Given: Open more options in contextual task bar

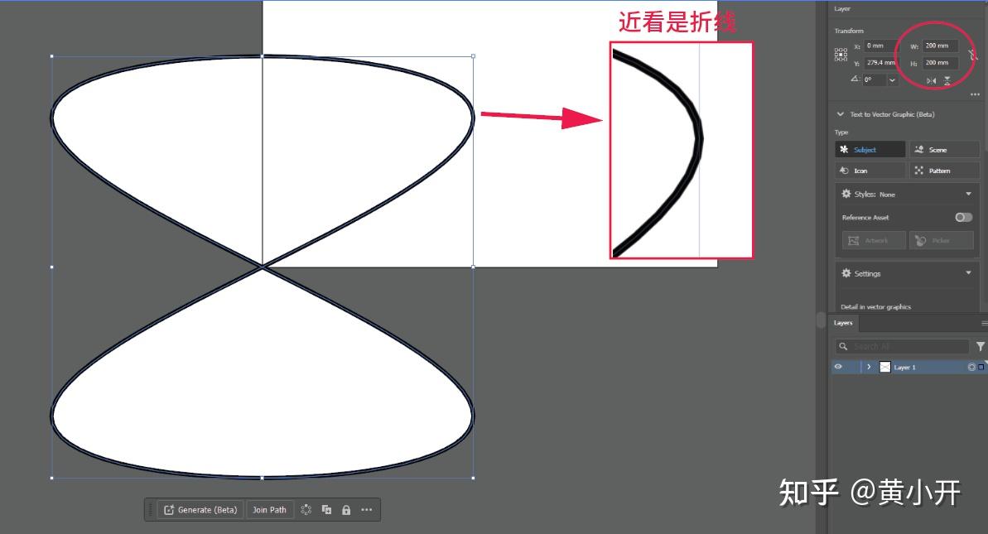Looking at the screenshot, I should [x=367, y=509].
